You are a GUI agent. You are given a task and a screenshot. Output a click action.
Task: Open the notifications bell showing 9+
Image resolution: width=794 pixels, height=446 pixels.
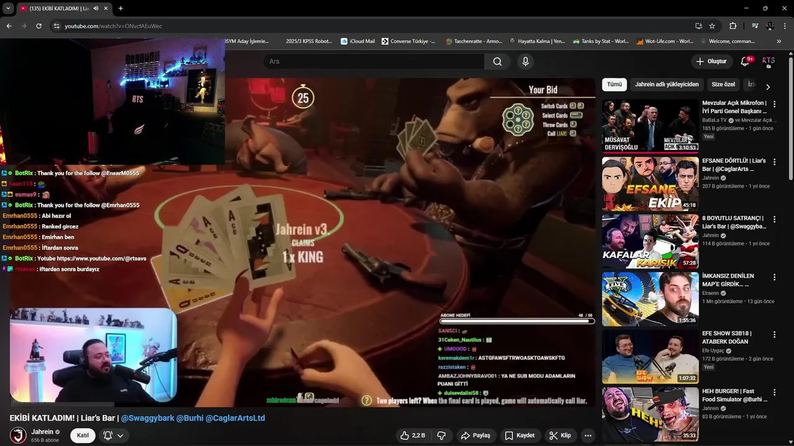click(746, 61)
